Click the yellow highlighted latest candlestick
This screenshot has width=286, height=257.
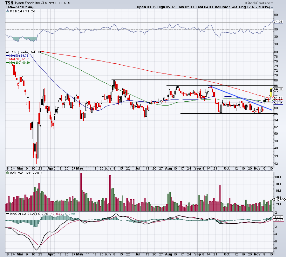click(x=271, y=93)
